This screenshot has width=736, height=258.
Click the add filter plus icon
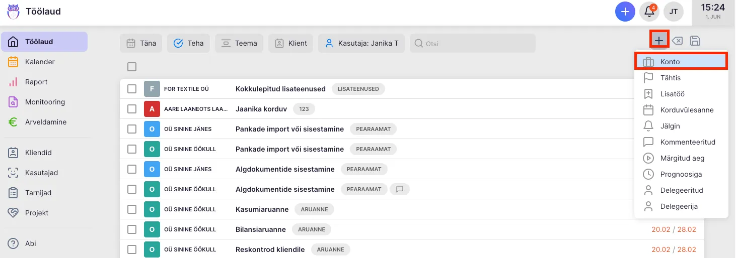(659, 41)
